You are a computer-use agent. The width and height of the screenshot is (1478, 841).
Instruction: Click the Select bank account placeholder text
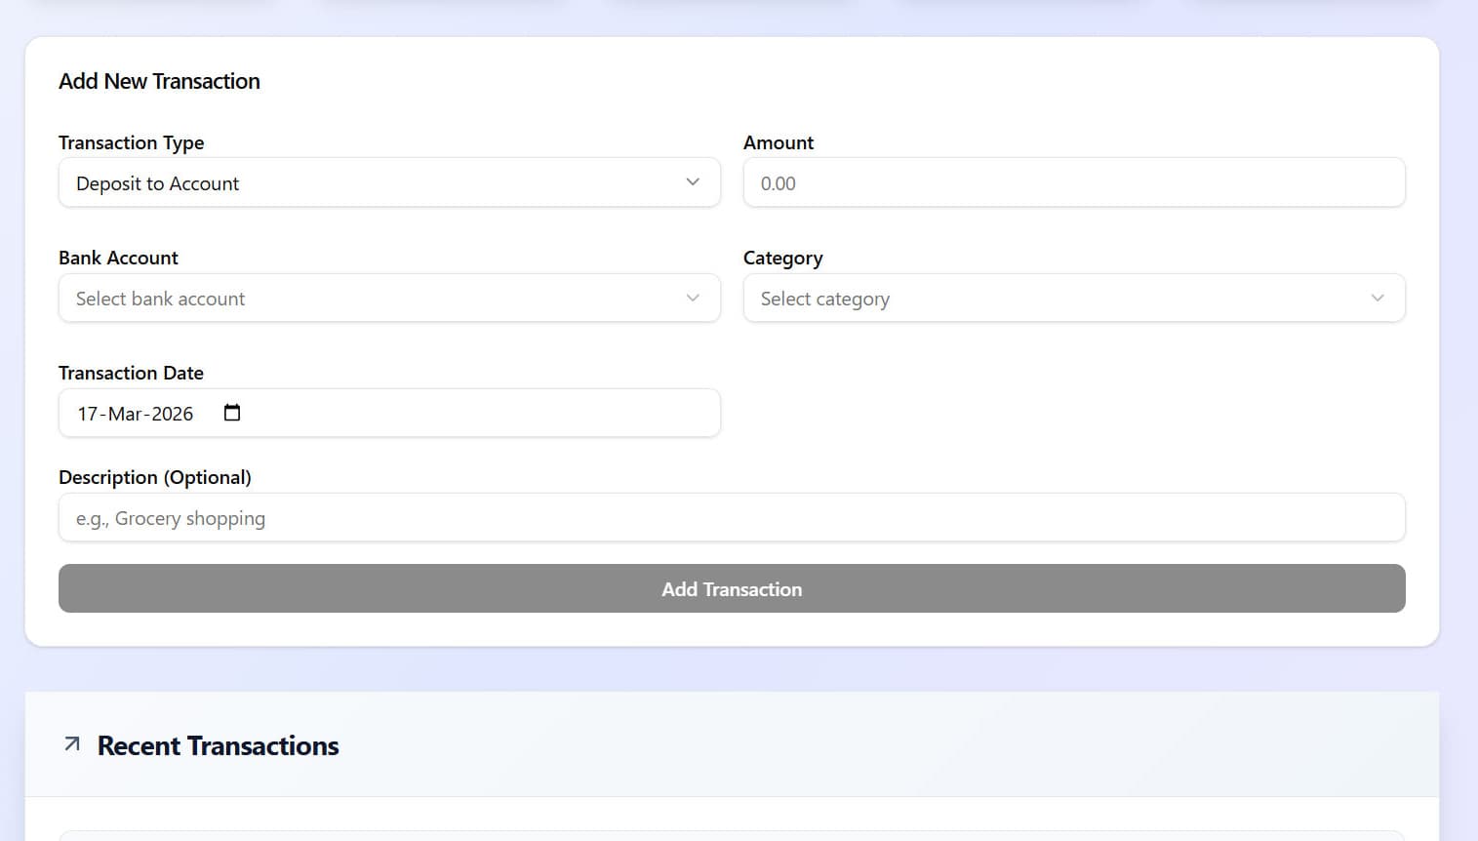pyautogui.click(x=160, y=299)
